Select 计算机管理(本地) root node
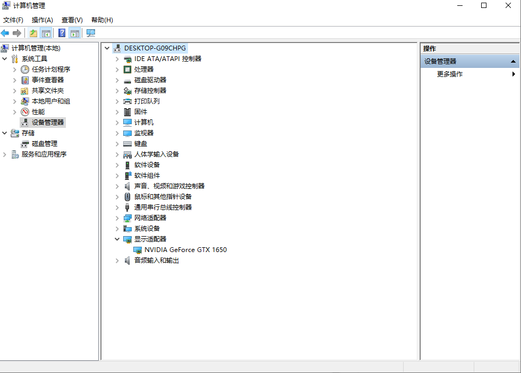This screenshot has height=373, width=521. [x=36, y=48]
